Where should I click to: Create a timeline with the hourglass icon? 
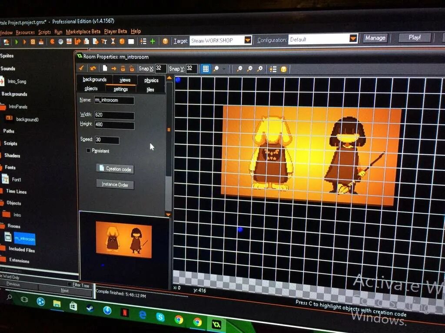click(113, 41)
